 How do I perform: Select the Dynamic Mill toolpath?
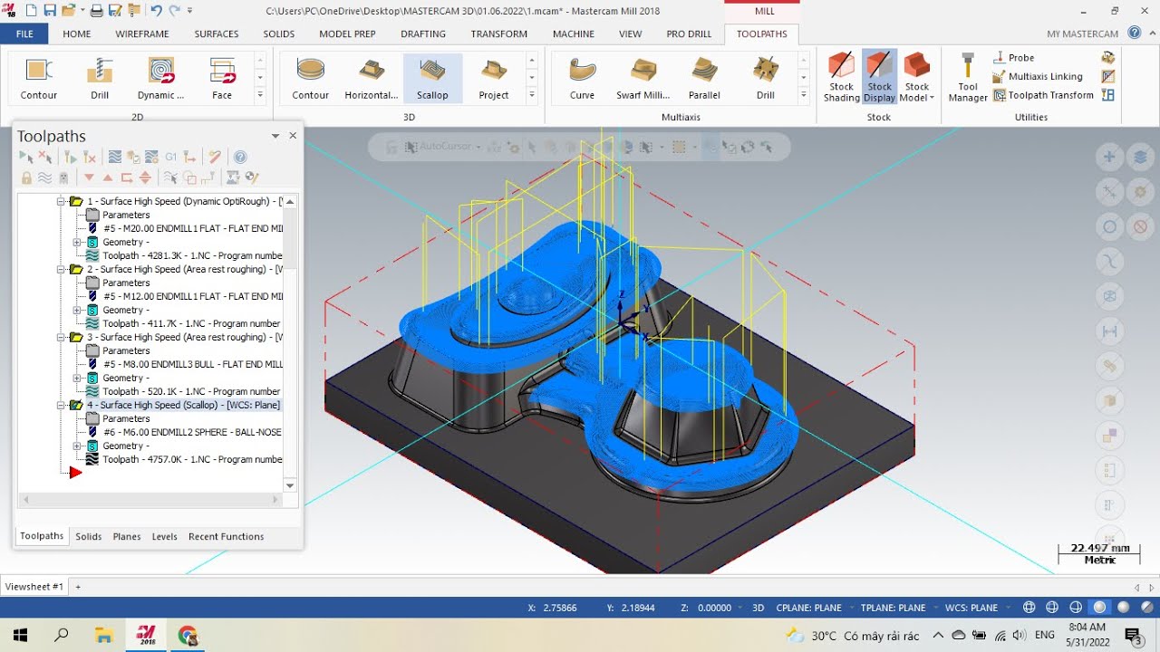click(x=161, y=79)
